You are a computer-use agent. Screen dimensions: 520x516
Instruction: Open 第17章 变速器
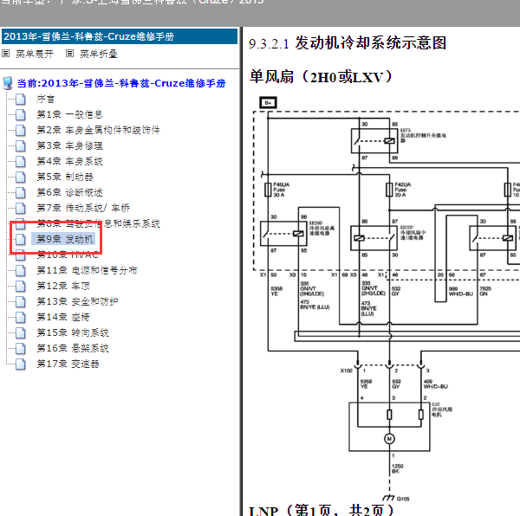(x=68, y=364)
